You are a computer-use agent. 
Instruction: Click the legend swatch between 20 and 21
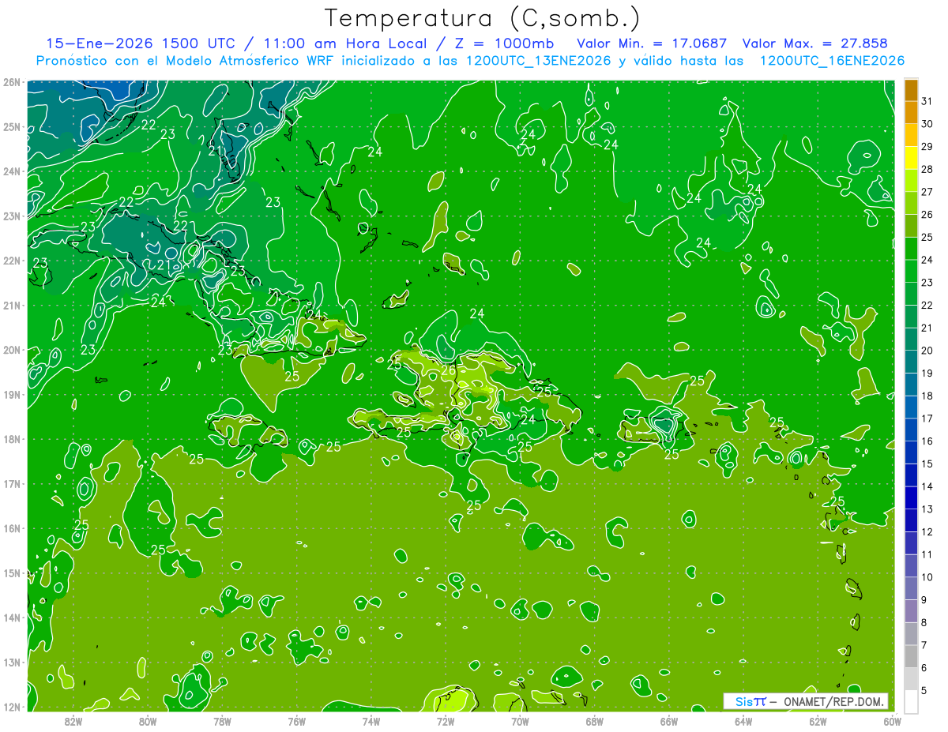click(911, 339)
